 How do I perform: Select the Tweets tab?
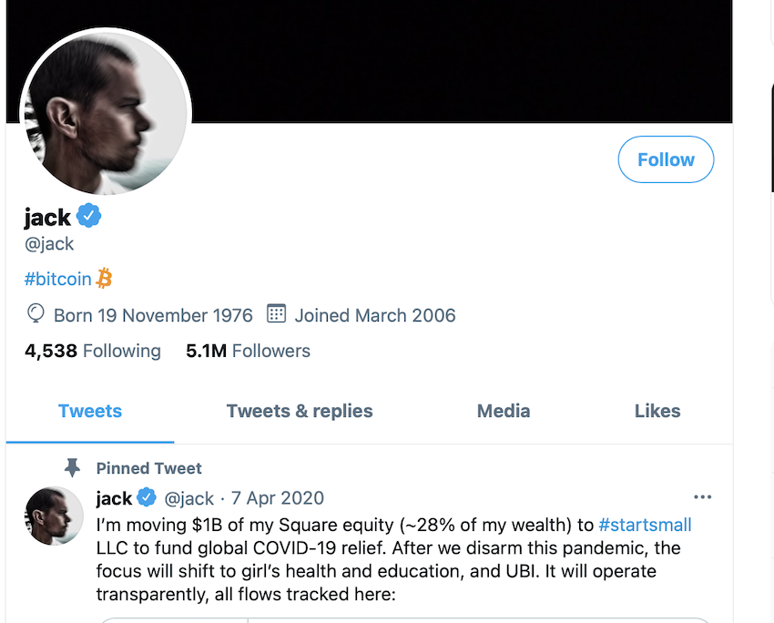(90, 411)
